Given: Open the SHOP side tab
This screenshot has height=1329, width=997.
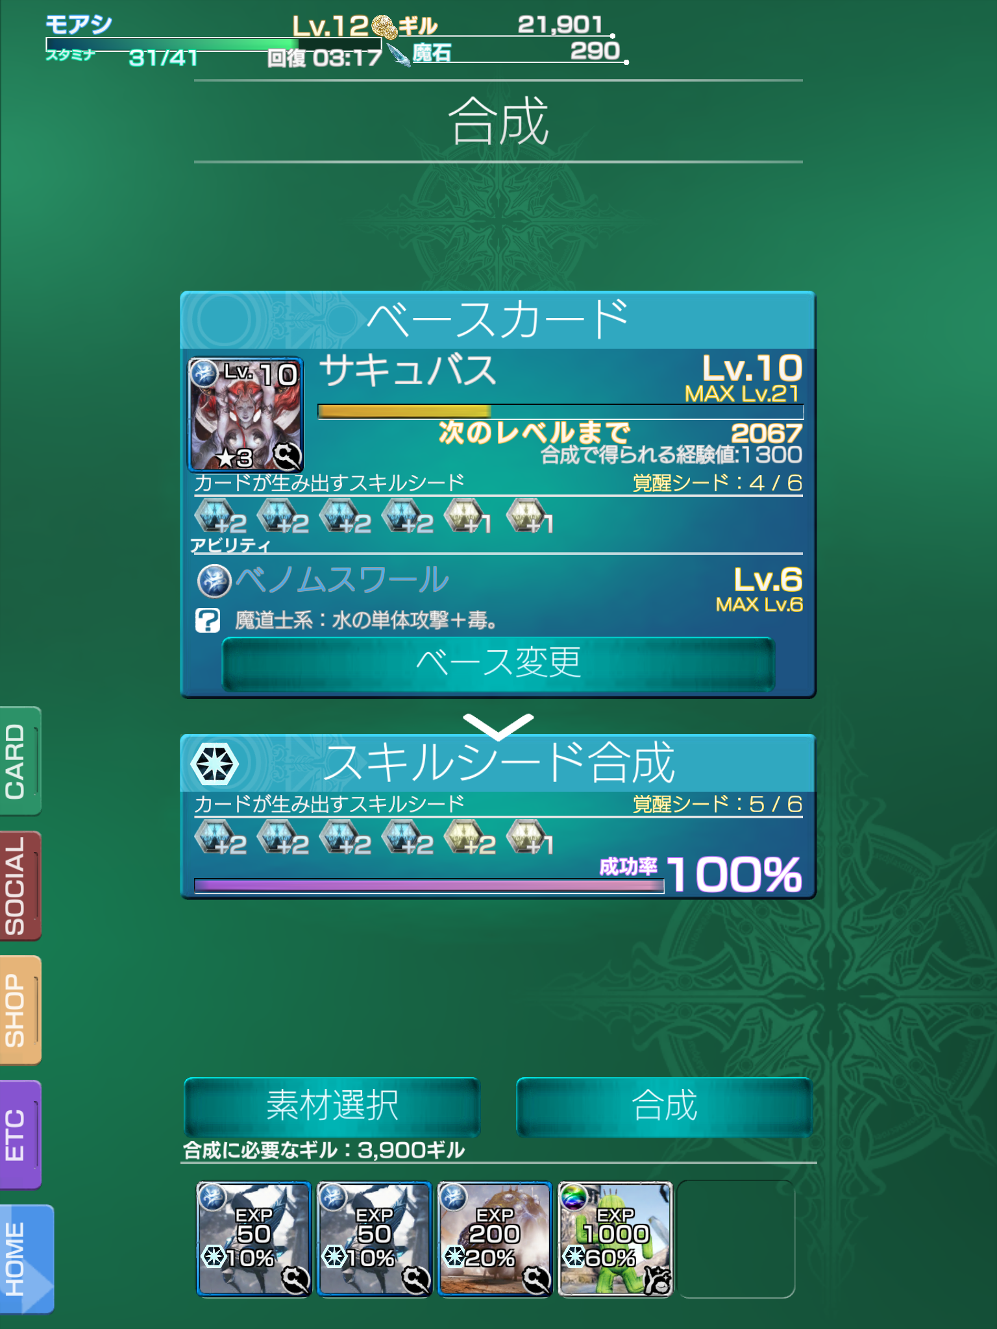Looking at the screenshot, I should (x=20, y=1010).
